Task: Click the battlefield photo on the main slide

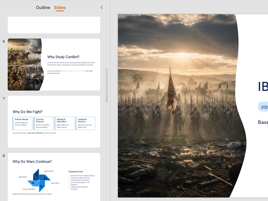Action: coord(177,106)
